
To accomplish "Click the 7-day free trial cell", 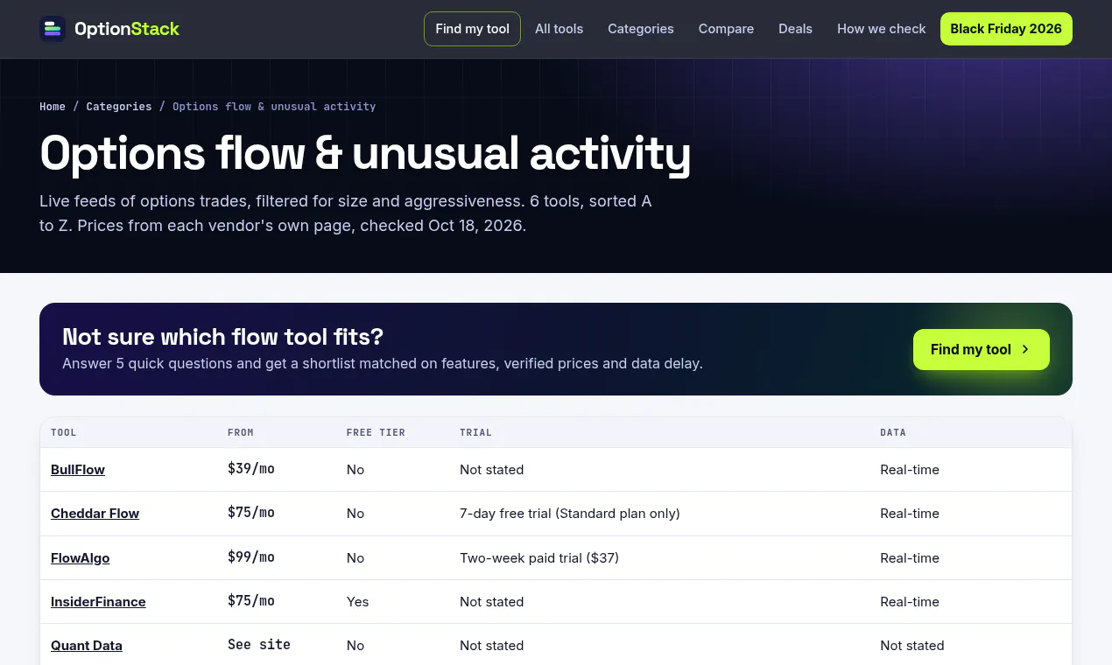I will pyautogui.click(x=570, y=514).
